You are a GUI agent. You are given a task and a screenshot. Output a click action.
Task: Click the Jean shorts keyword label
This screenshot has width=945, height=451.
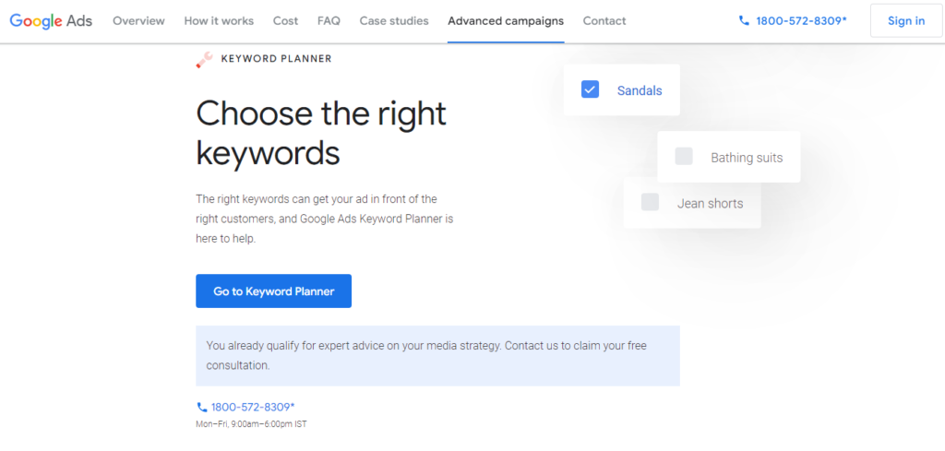click(710, 204)
